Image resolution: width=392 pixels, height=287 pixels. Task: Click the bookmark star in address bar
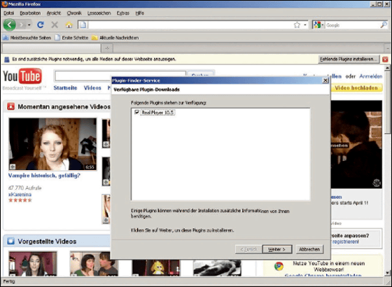[x=297, y=24]
